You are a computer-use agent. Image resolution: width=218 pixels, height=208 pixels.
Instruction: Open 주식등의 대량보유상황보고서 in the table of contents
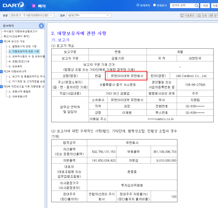click(x=21, y=31)
